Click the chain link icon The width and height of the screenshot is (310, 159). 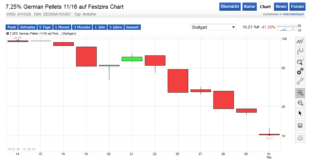(x=300, y=81)
